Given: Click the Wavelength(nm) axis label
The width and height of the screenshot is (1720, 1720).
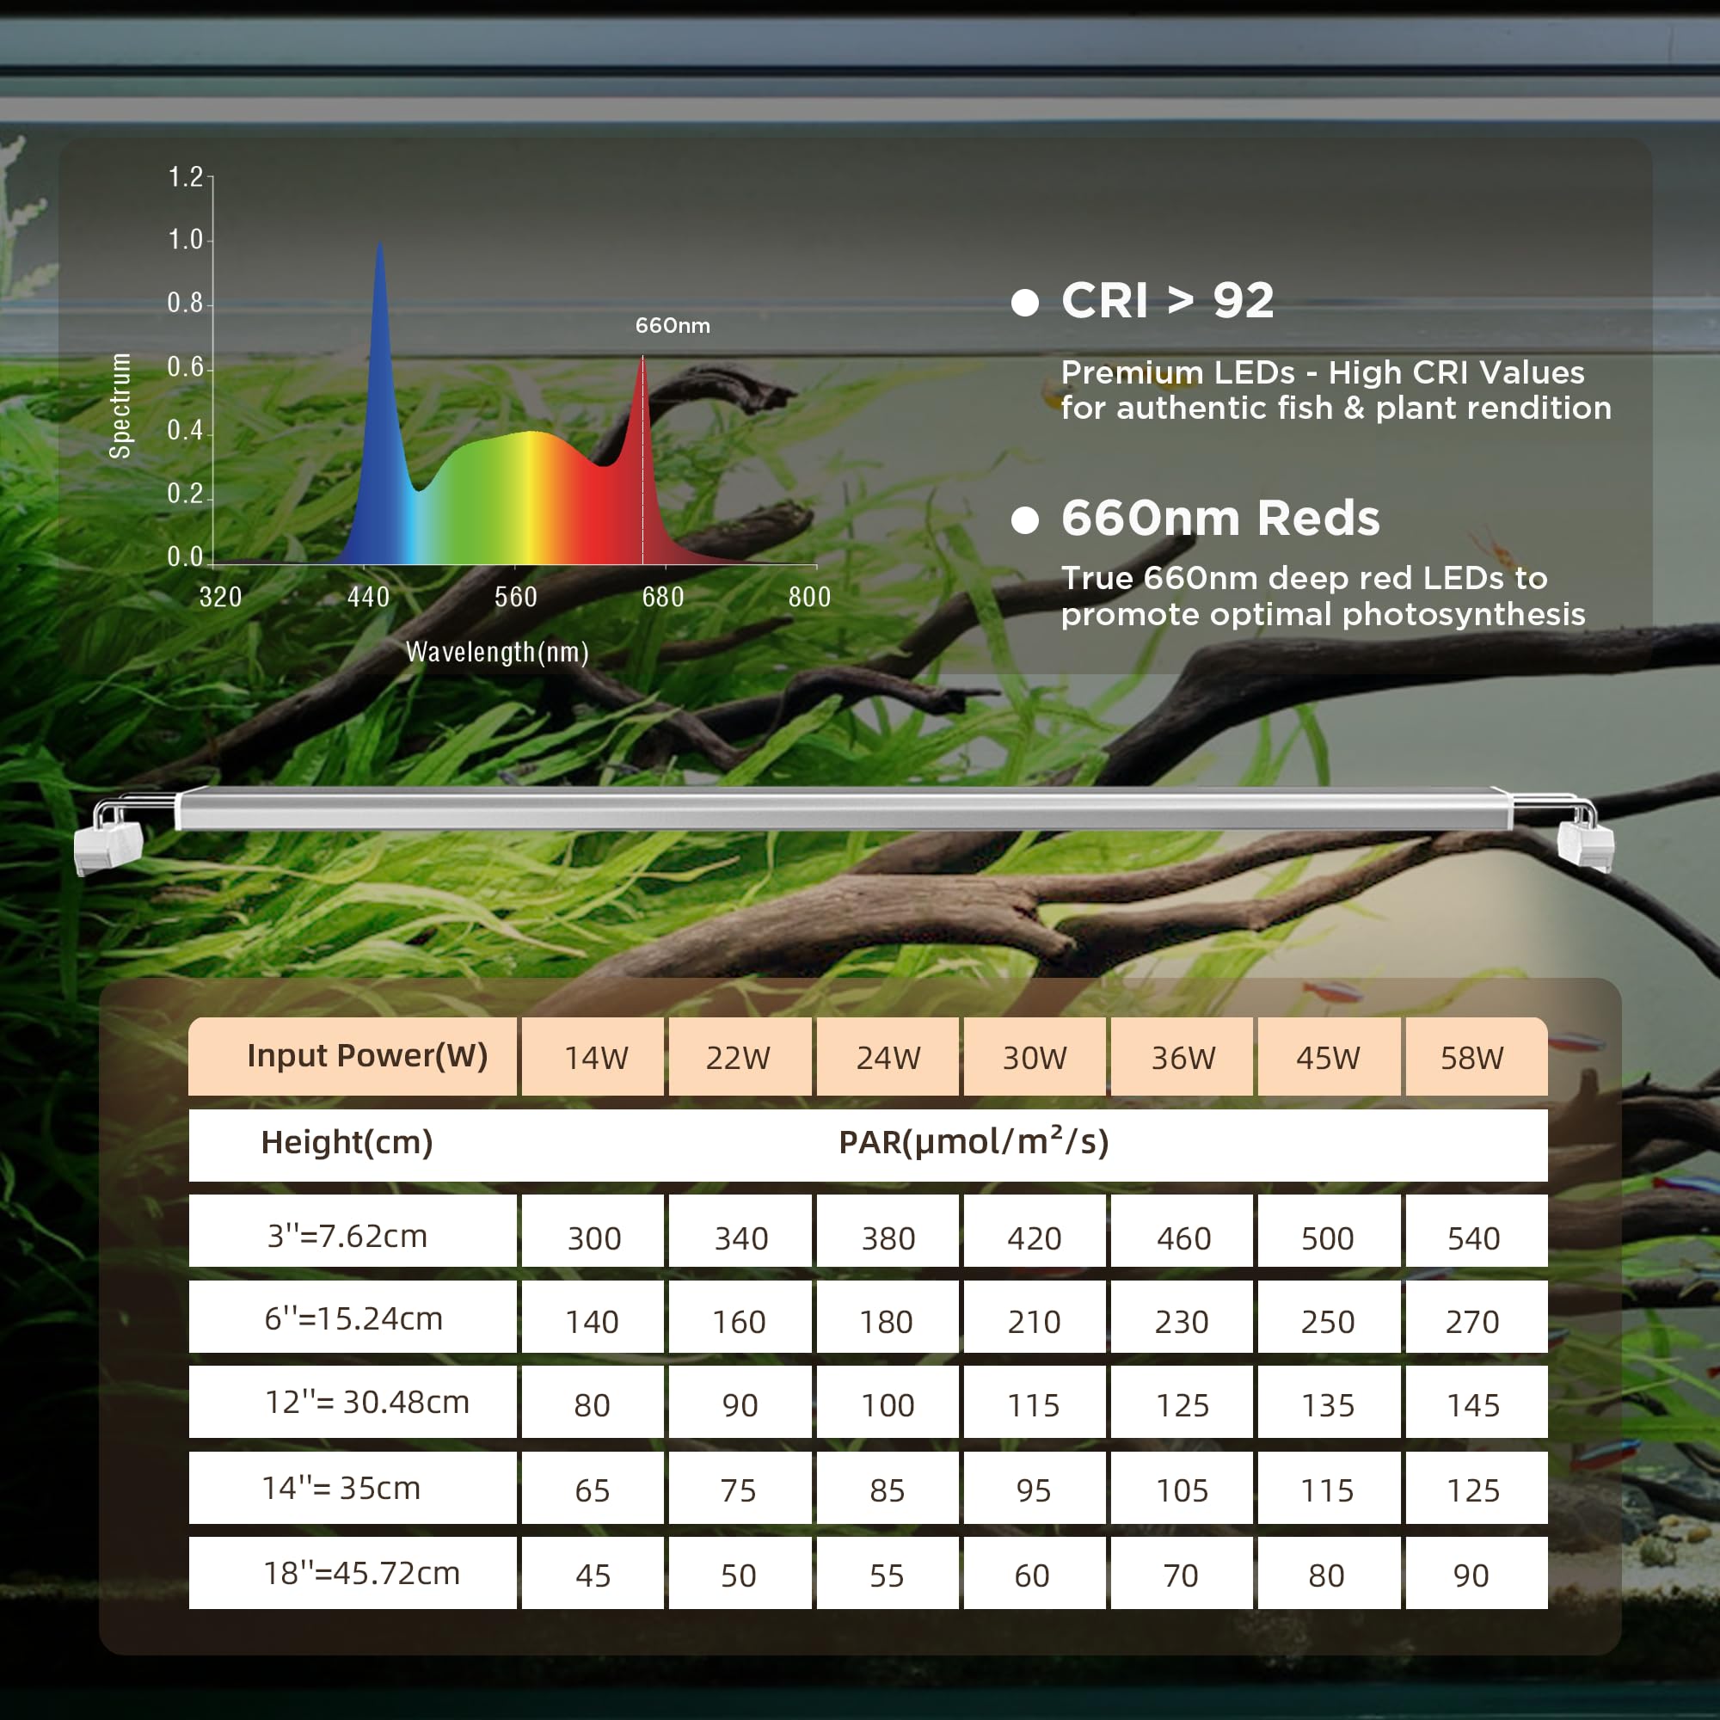Looking at the screenshot, I should 497,653.
